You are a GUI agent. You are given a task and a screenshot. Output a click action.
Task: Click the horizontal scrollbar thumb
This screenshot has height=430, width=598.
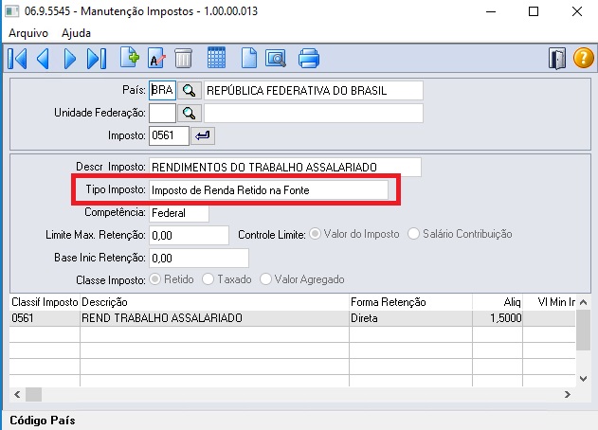(33, 394)
